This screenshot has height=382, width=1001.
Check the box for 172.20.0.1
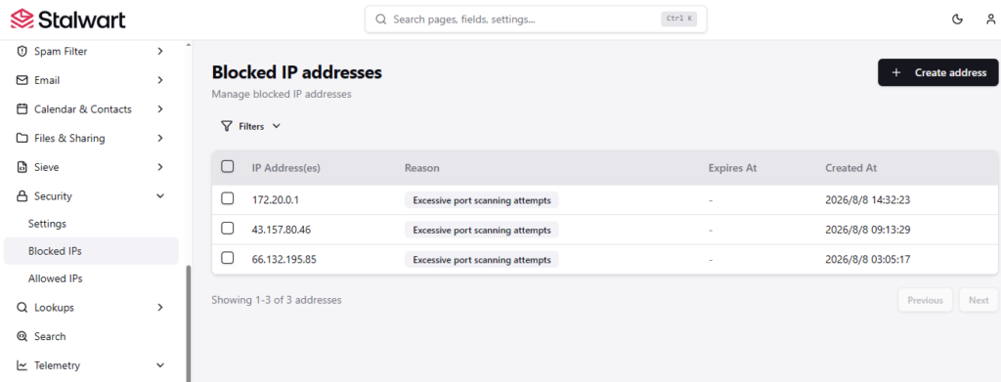227,198
